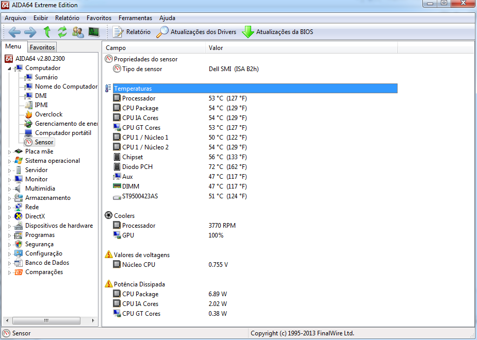Click the Valor column header

tap(302, 48)
